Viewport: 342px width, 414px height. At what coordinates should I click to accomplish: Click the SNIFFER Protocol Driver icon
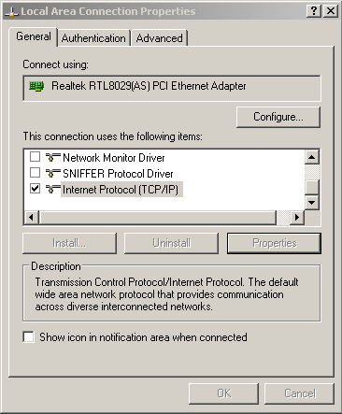[52, 173]
